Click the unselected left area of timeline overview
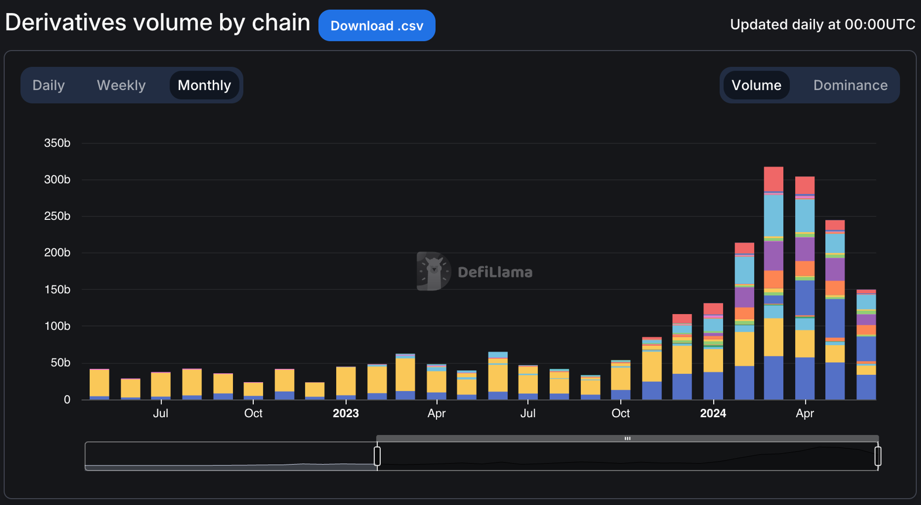The height and width of the screenshot is (505, 921). coord(230,454)
